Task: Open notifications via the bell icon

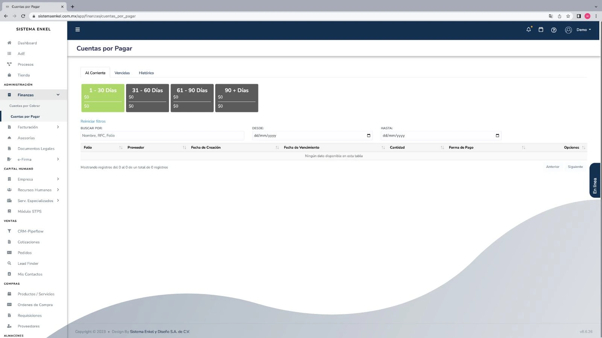Action: click(x=528, y=30)
